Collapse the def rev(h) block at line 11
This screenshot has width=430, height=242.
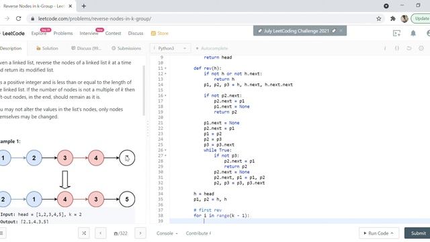165,69
